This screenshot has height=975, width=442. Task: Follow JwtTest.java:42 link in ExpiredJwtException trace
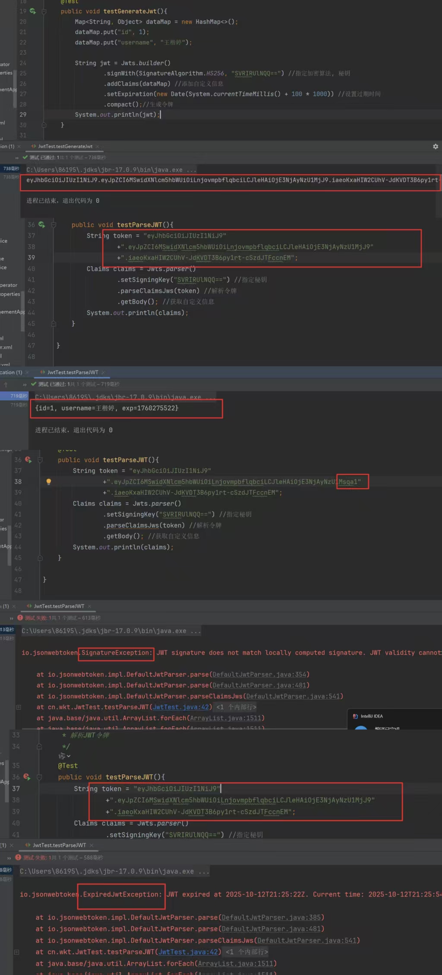tap(188, 952)
